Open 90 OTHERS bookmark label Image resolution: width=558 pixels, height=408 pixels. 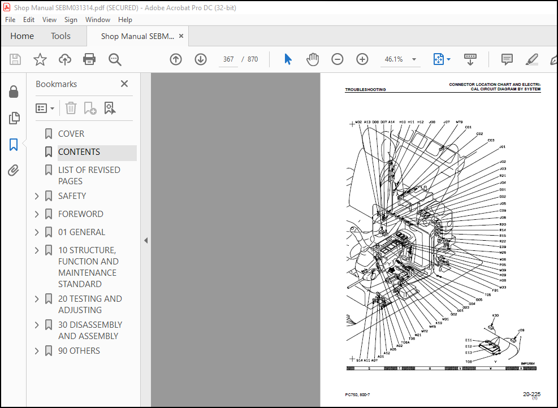click(79, 351)
